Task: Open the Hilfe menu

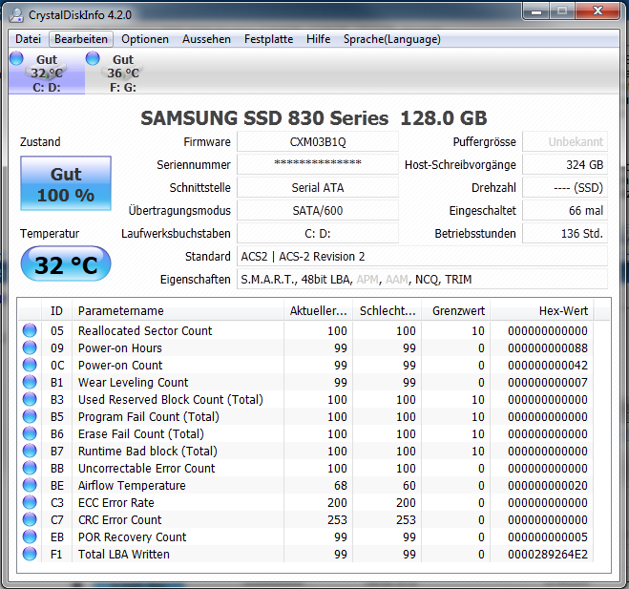Action: [x=318, y=39]
